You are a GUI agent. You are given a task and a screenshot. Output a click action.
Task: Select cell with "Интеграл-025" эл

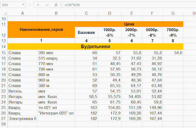[56, 113]
